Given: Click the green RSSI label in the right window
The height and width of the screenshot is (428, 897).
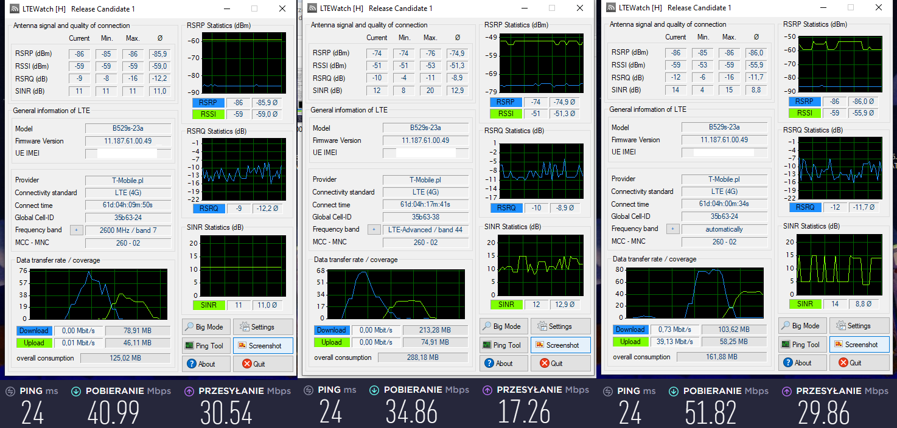Looking at the screenshot, I should (805, 113).
